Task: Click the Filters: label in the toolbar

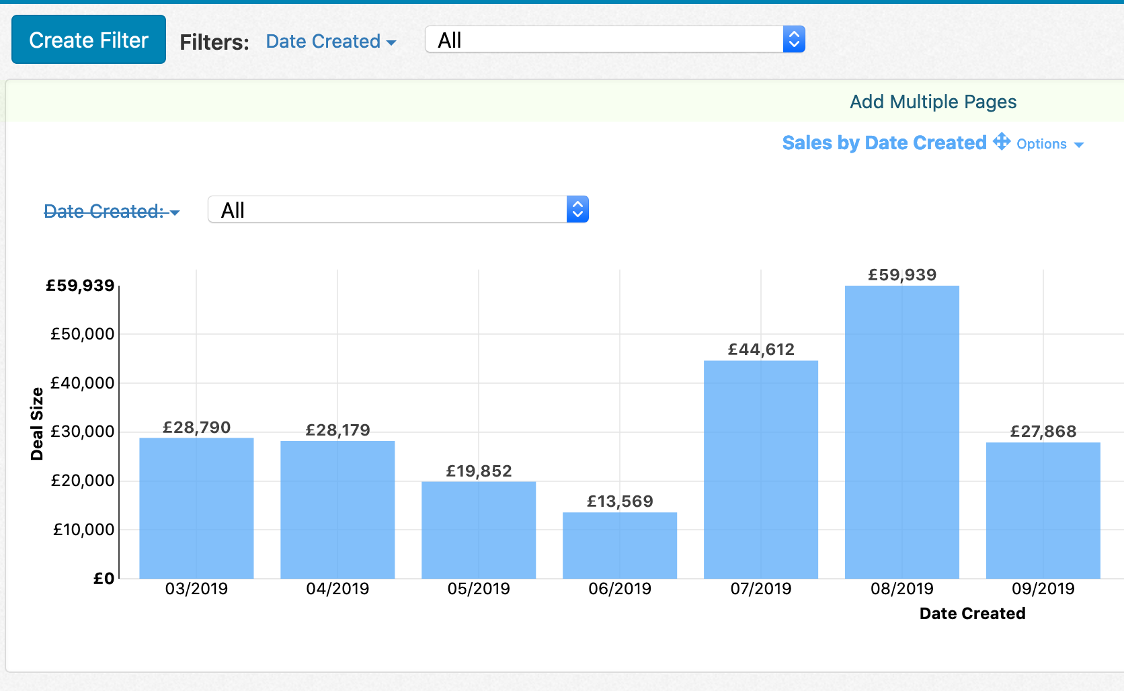Action: coord(213,42)
